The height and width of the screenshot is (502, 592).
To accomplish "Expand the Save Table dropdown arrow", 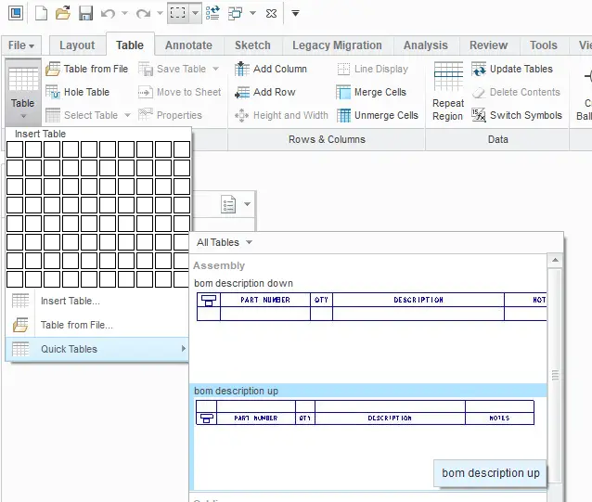I will tap(215, 69).
